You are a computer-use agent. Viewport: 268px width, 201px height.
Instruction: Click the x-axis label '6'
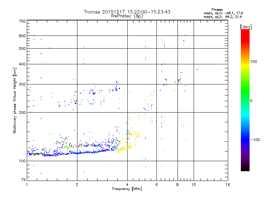point(156,185)
